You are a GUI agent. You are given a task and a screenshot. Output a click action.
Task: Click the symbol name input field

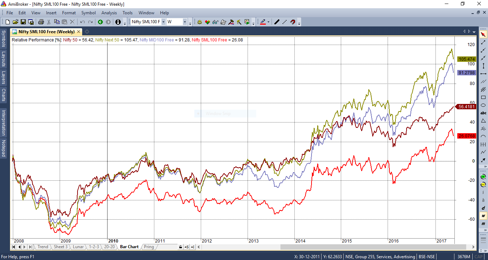pyautogui.click(x=146, y=22)
